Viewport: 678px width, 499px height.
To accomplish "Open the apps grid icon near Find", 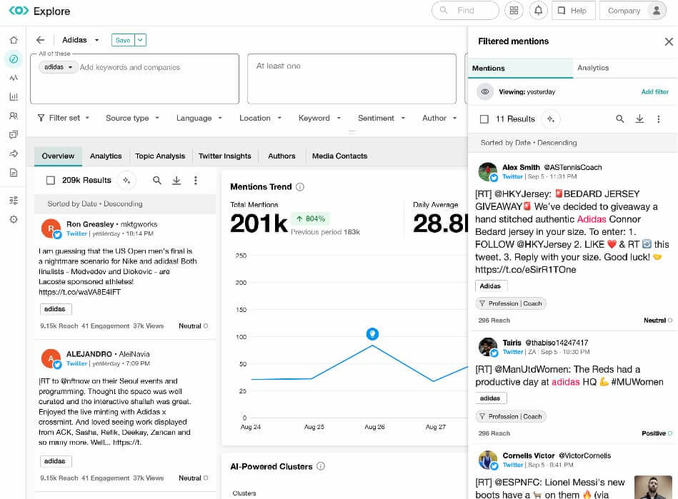I will [x=514, y=11].
